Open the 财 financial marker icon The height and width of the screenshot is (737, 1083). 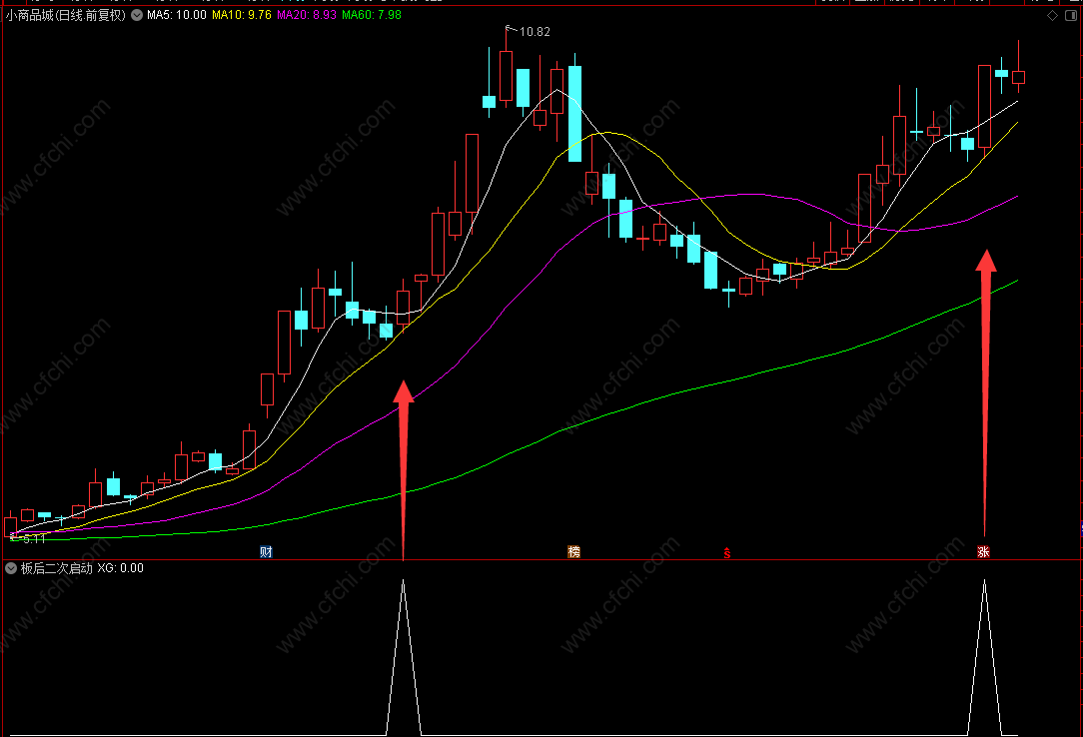(x=266, y=551)
